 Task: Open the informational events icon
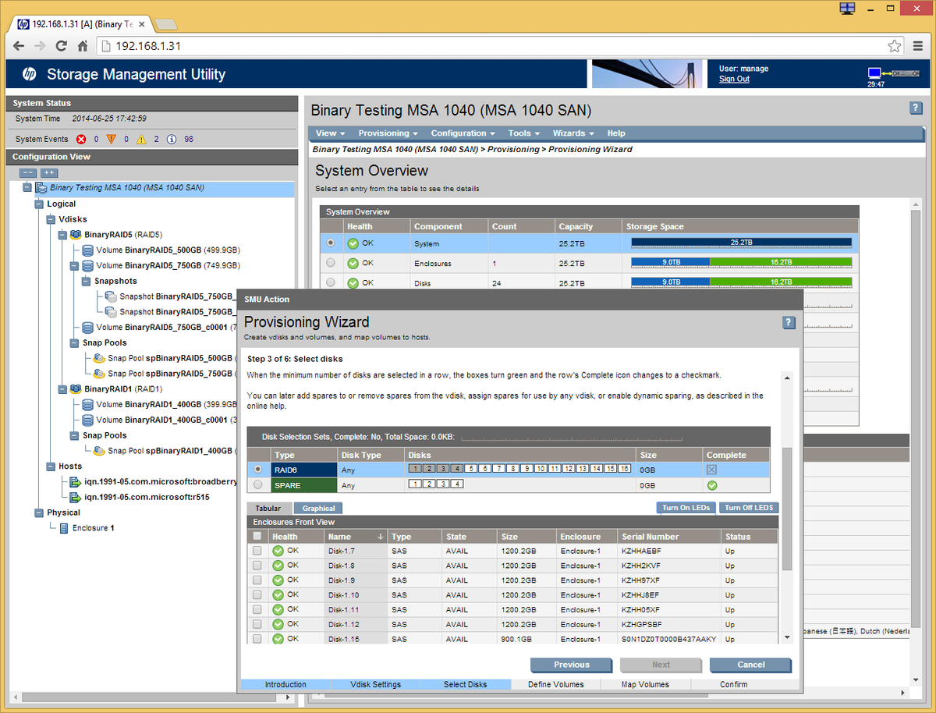point(171,138)
